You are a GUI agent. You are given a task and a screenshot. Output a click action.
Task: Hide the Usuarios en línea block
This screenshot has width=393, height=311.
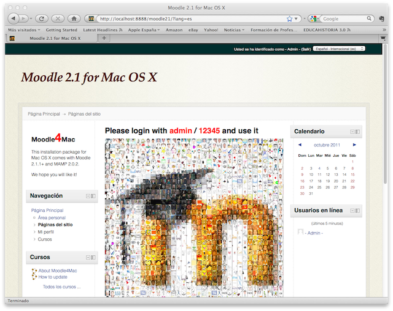352,211
